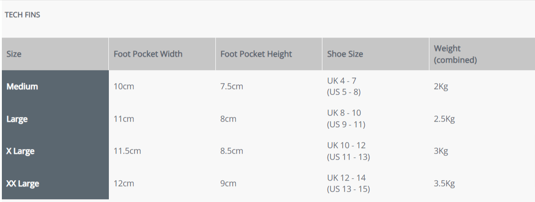Image resolution: width=535 pixels, height=202 pixels.
Task: Click the 2Kg weight cell
Action: [441, 86]
